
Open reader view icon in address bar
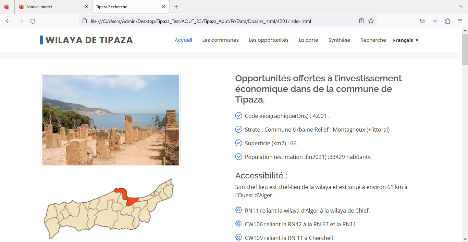click(361, 21)
